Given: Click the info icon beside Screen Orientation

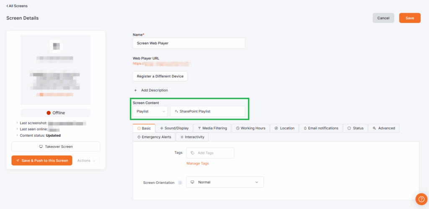Looking at the screenshot, I should point(180,183).
